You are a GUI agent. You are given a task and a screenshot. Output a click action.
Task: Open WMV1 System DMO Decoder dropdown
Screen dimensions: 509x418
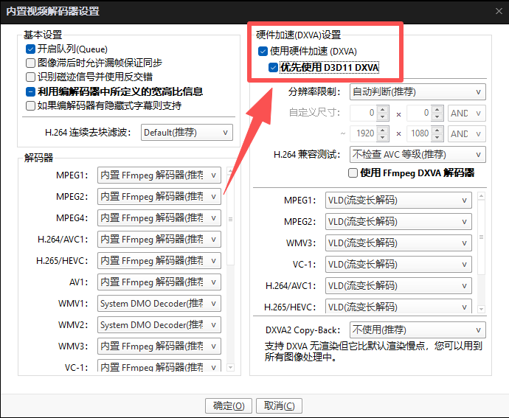(159, 304)
